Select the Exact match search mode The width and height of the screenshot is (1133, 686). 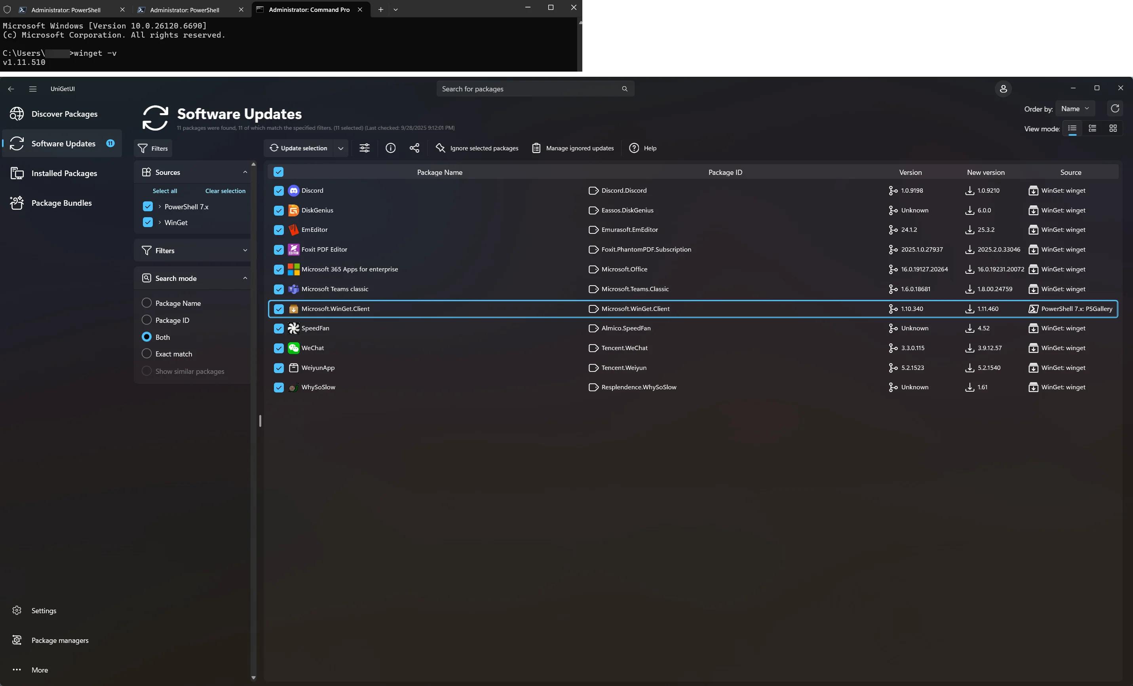[147, 353]
